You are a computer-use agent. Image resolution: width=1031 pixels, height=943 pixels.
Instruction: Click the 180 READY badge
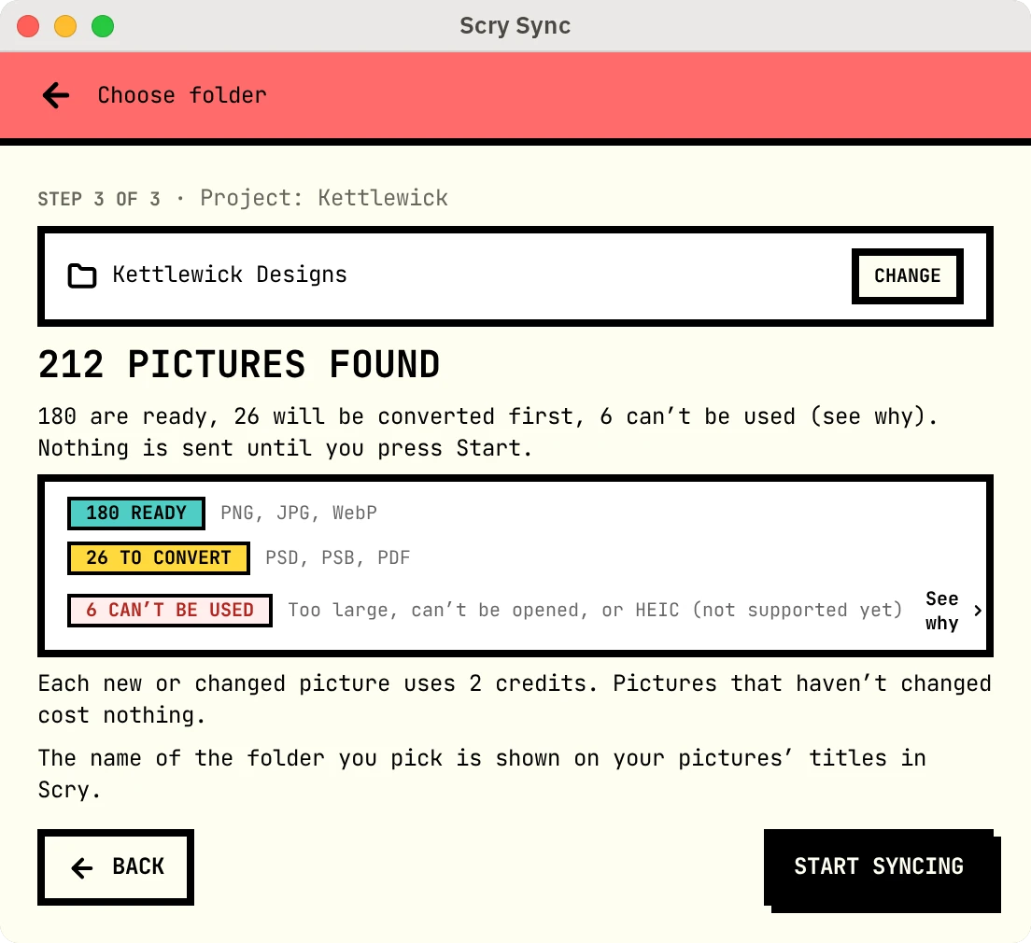pyautogui.click(x=136, y=513)
